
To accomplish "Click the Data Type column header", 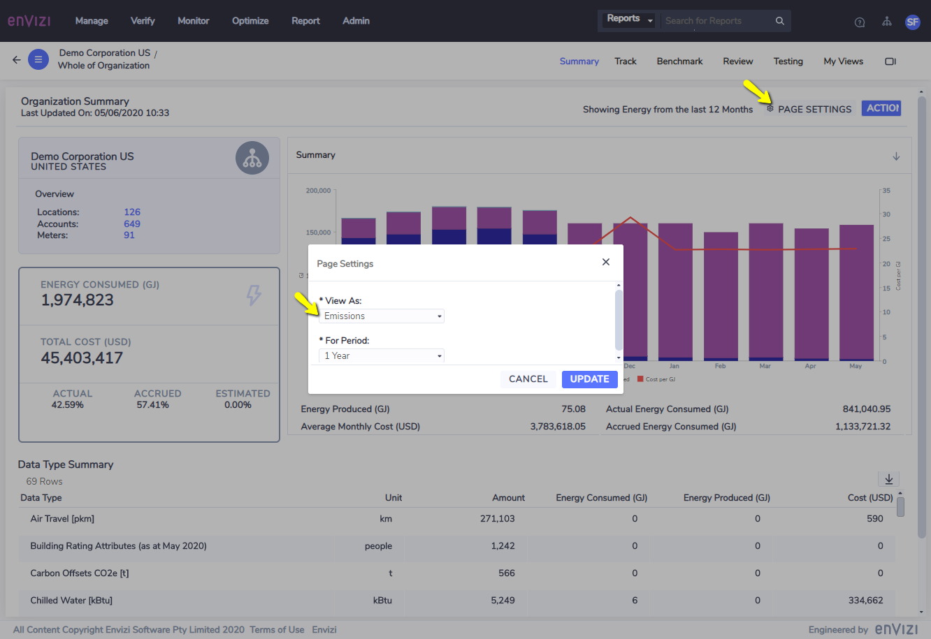I will (x=41, y=498).
